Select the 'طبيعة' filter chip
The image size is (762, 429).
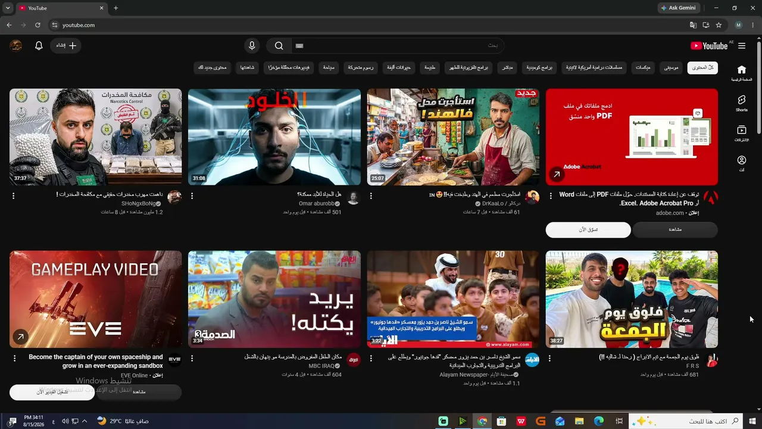430,67
